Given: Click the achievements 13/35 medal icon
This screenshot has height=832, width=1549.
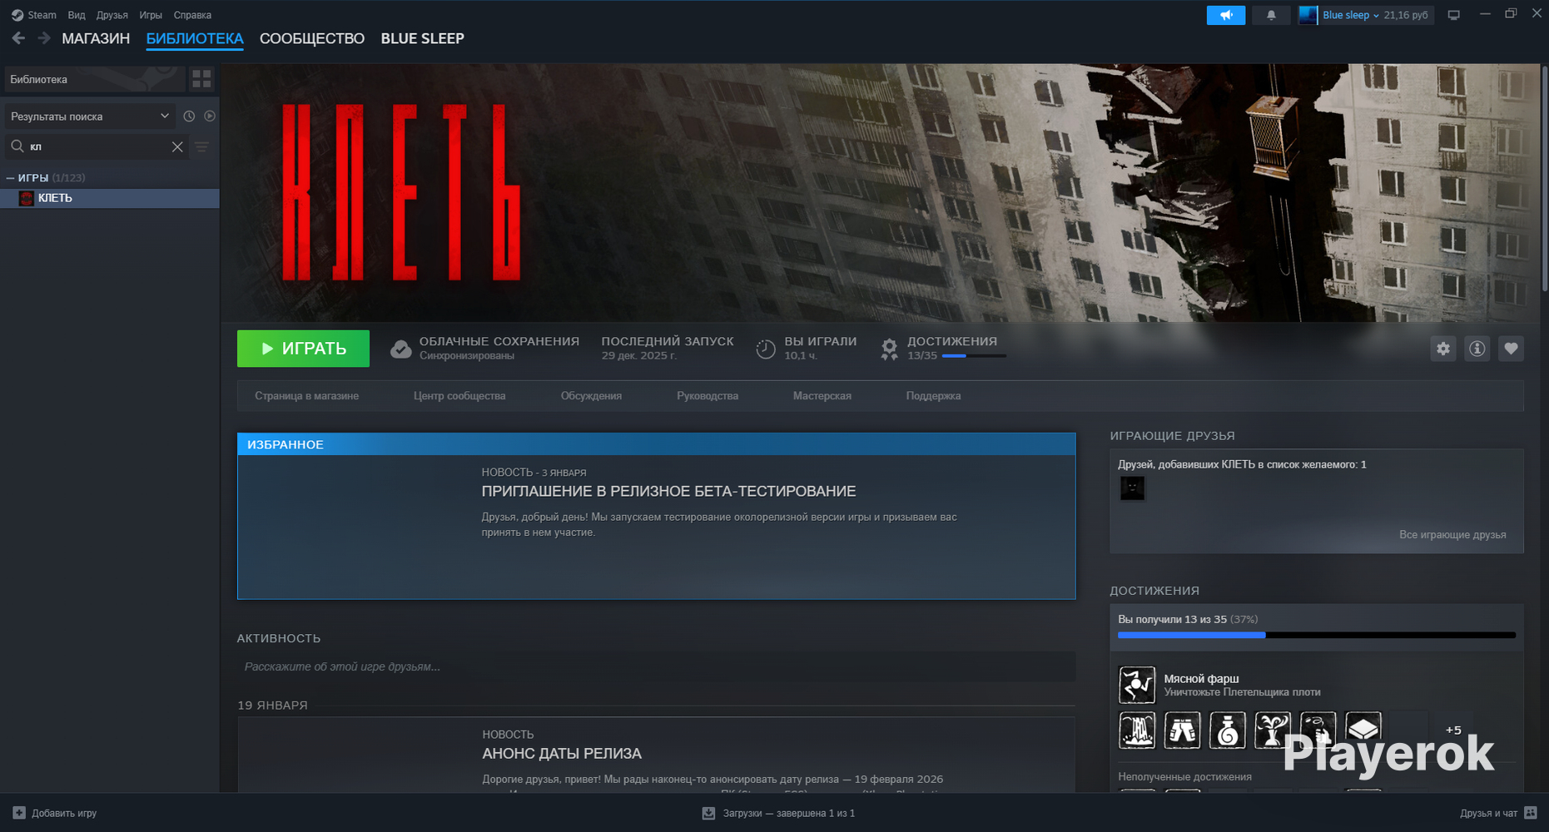Looking at the screenshot, I should tap(890, 349).
